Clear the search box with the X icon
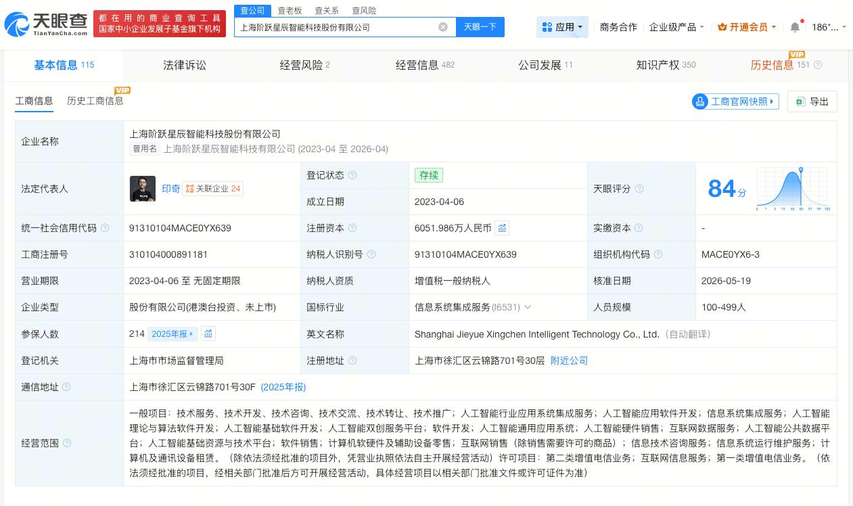This screenshot has width=853, height=506. pos(443,27)
